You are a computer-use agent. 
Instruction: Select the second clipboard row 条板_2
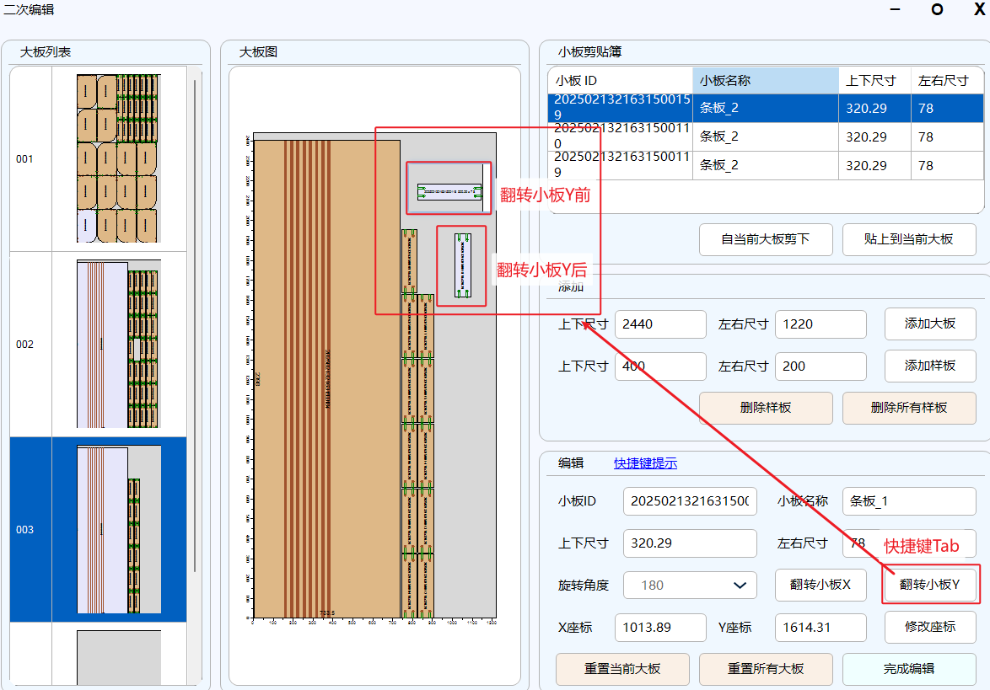pyautogui.click(x=765, y=136)
